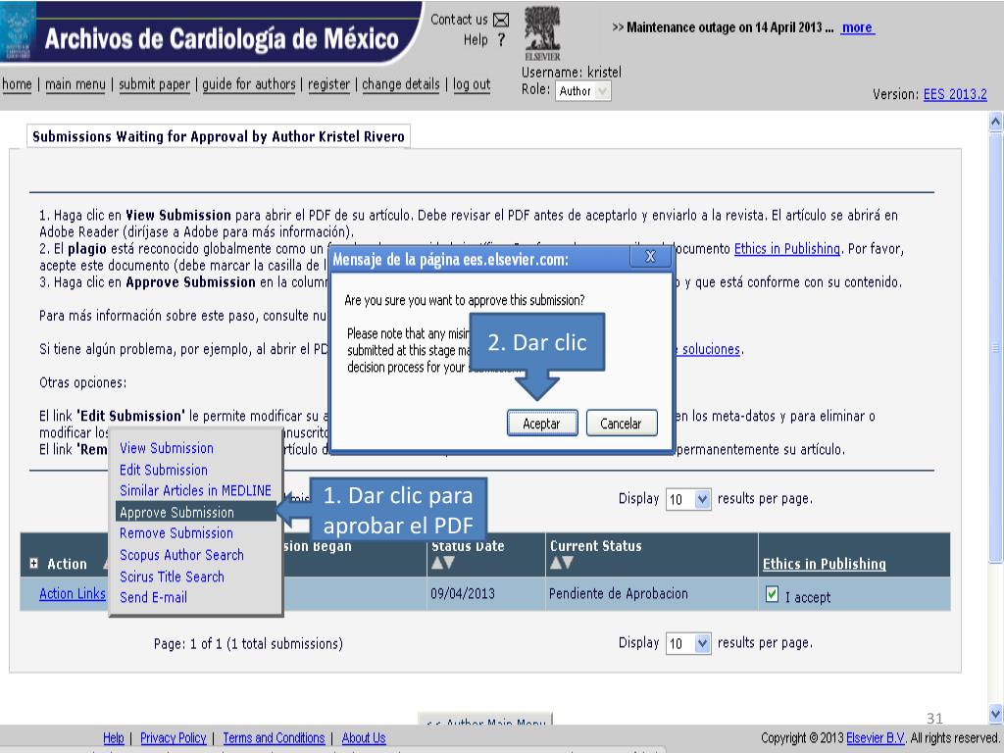Open the About Us link

click(x=364, y=737)
